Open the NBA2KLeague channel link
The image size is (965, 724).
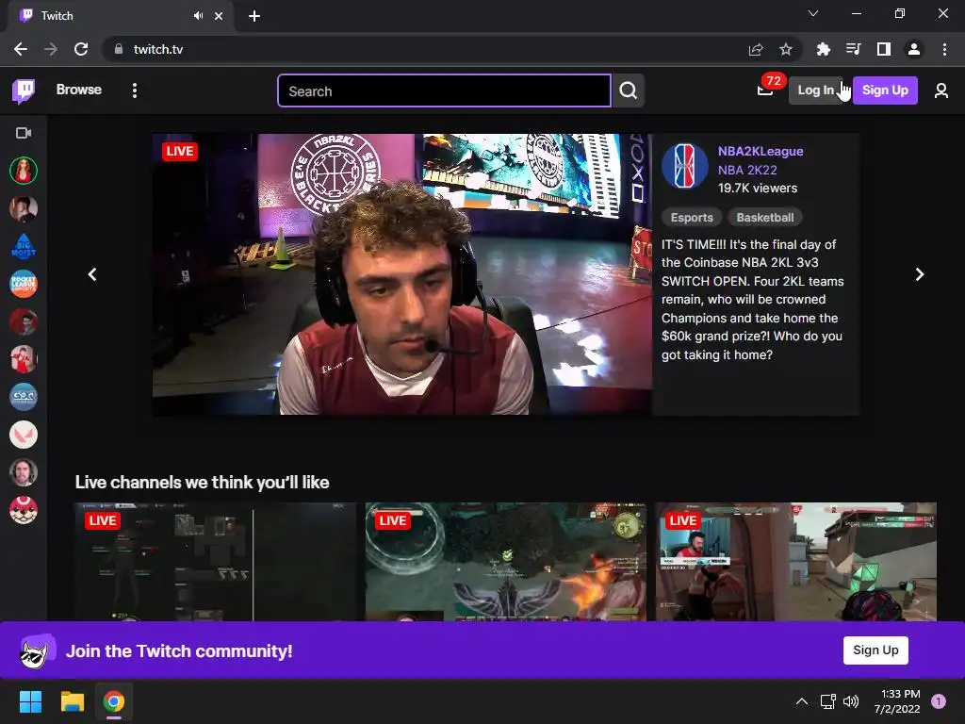[x=761, y=151]
